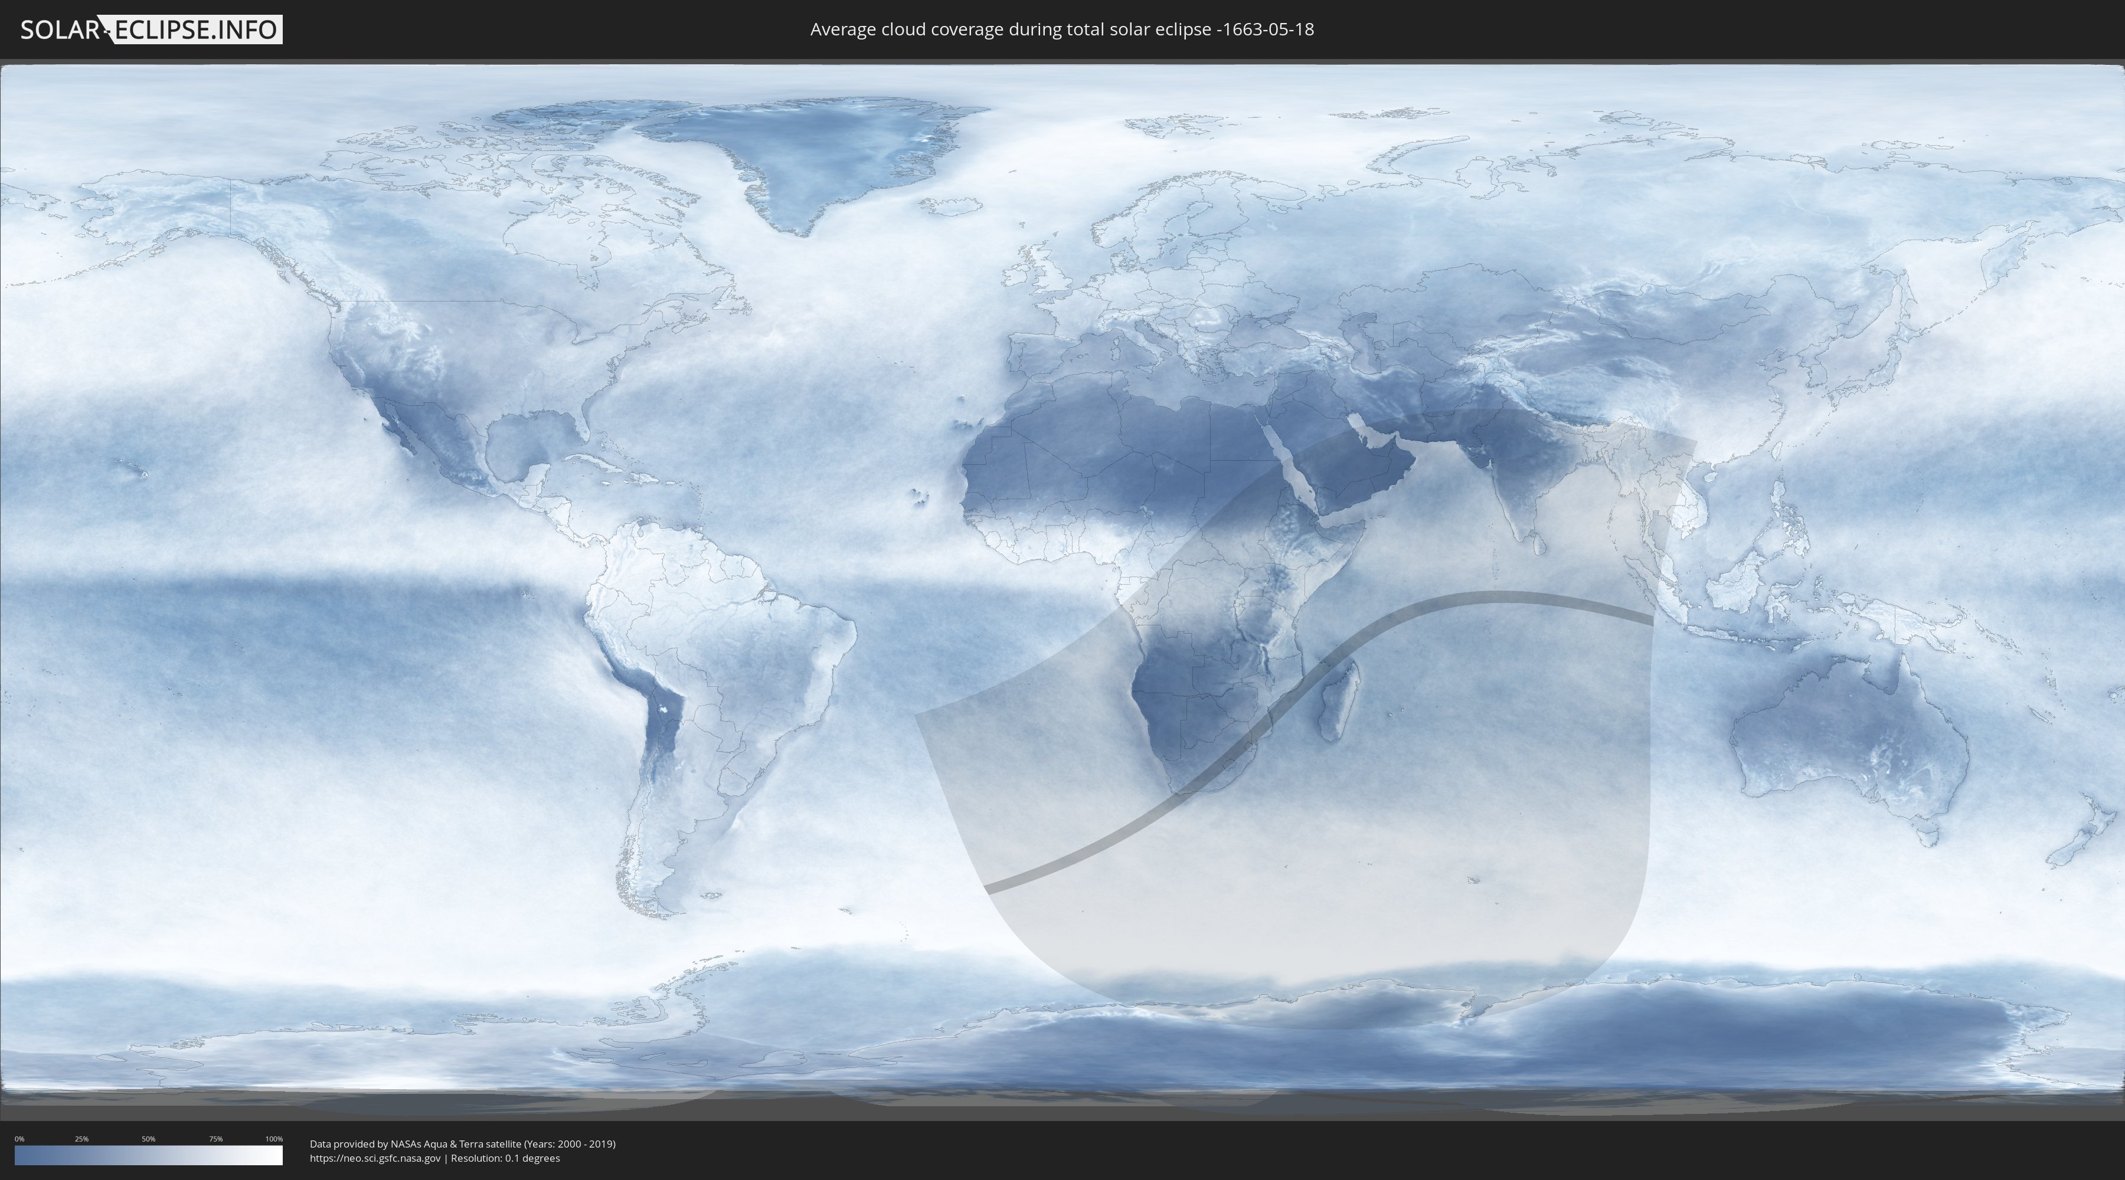
Task: Click the 75% legend label
Action: click(215, 1139)
